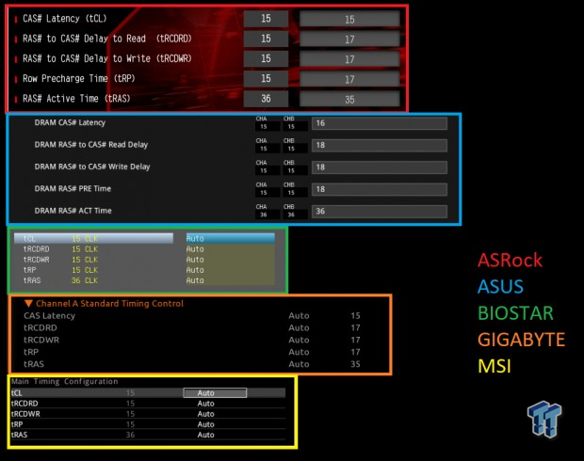
Task: Select the Row Precharge Time (tRP) label
Action: pyautogui.click(x=78, y=79)
